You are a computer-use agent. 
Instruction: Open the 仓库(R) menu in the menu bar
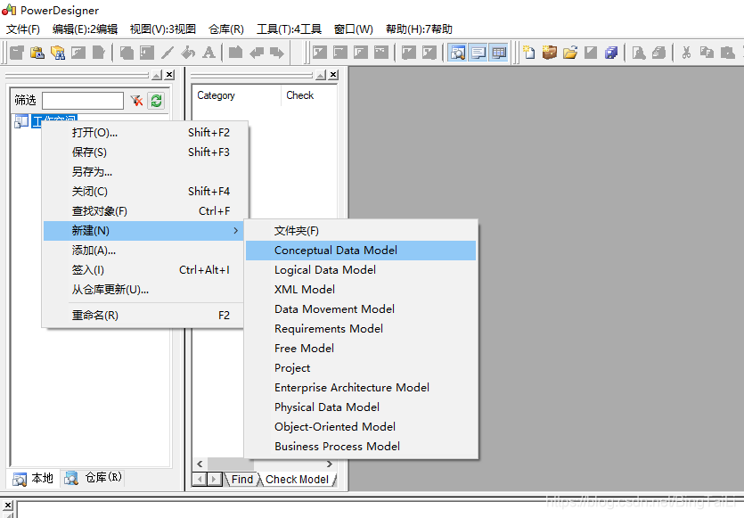[x=225, y=29]
